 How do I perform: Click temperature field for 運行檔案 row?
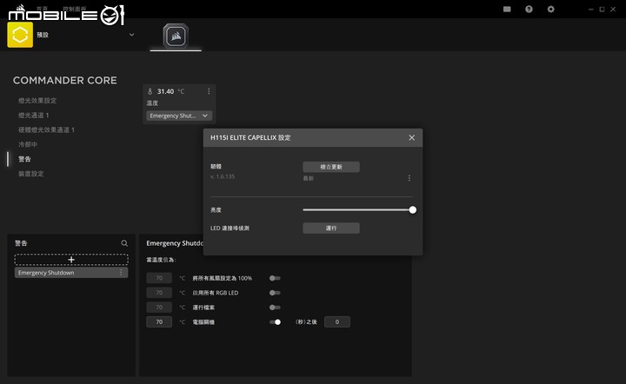tap(159, 308)
